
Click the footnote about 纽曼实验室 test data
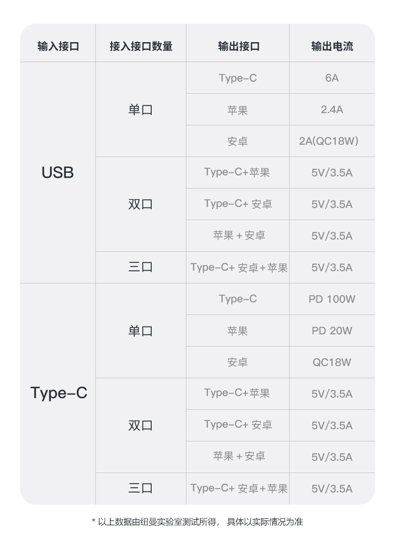click(x=197, y=522)
